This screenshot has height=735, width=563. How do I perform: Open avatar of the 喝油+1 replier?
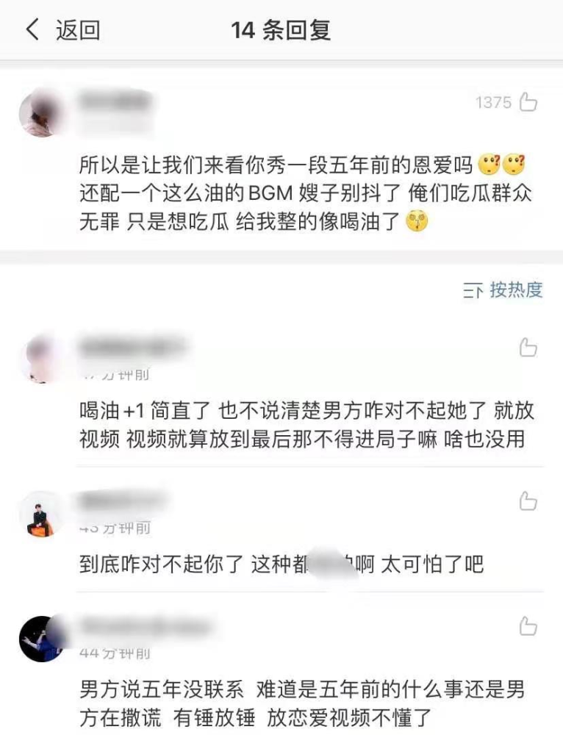(42, 359)
